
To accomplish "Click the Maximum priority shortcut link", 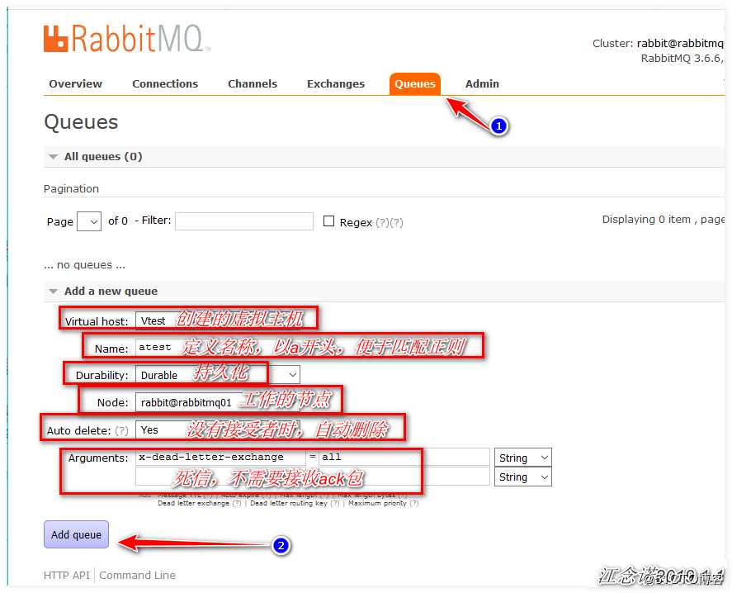I will (377, 503).
